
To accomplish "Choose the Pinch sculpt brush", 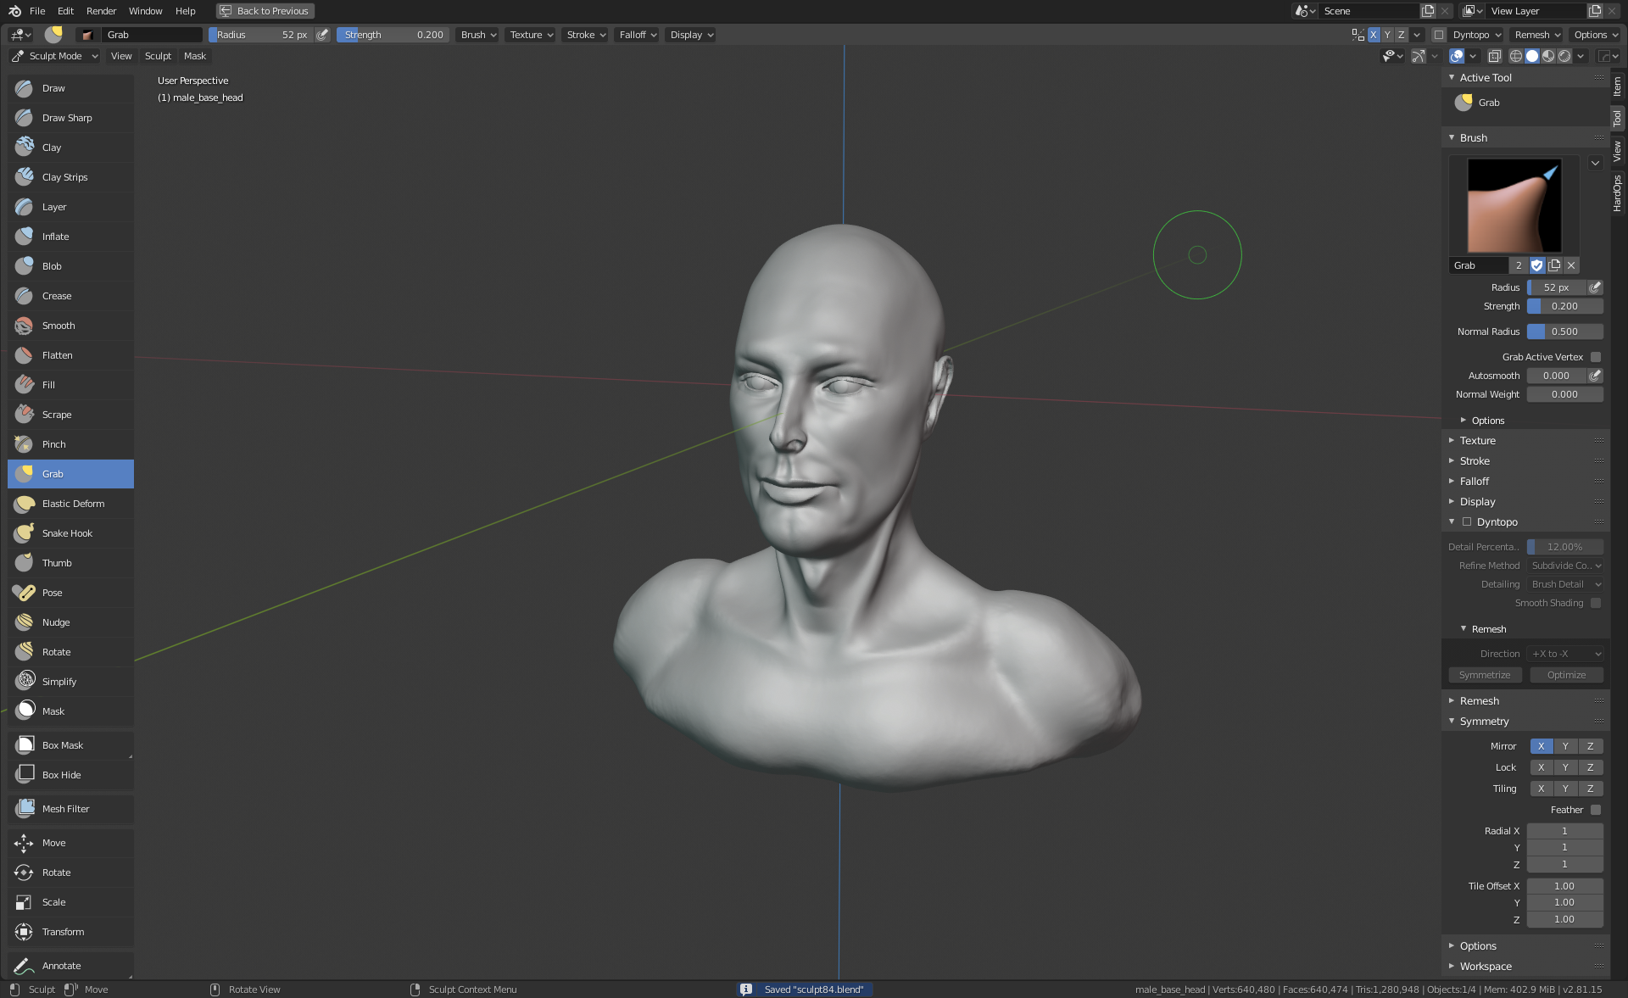I will click(x=54, y=444).
